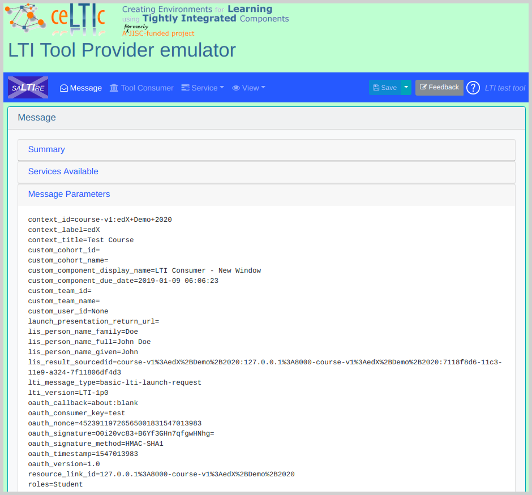Click the oauth_callback=about:blank line
Viewport: 532px width, 495px height.
coord(83,403)
